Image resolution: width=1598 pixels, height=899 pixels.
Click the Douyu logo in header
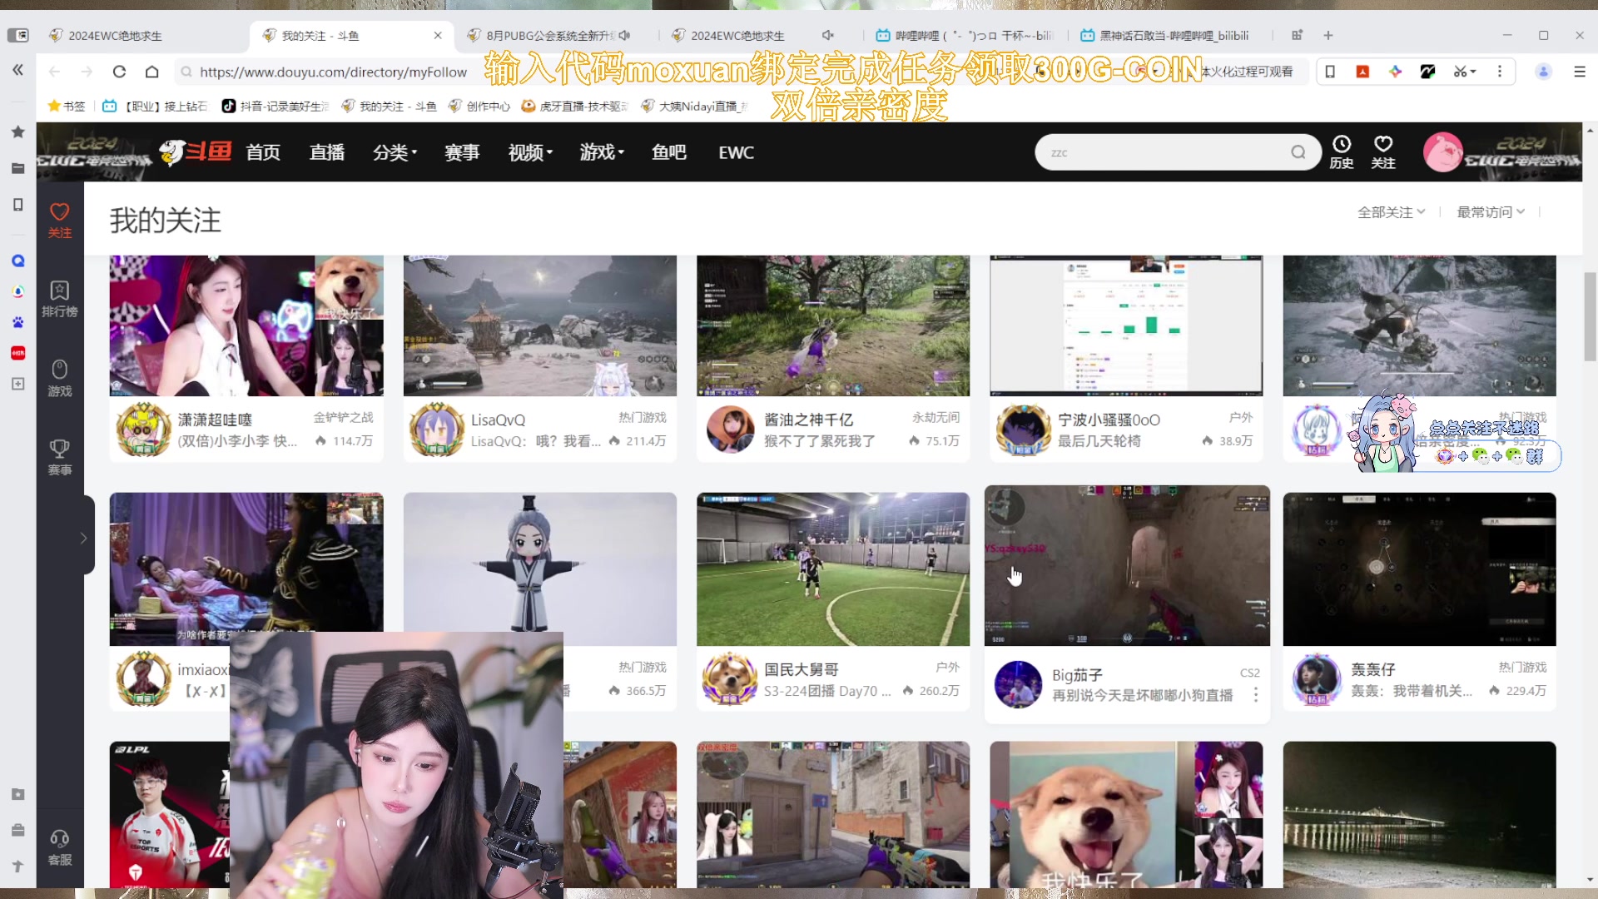[x=196, y=152]
